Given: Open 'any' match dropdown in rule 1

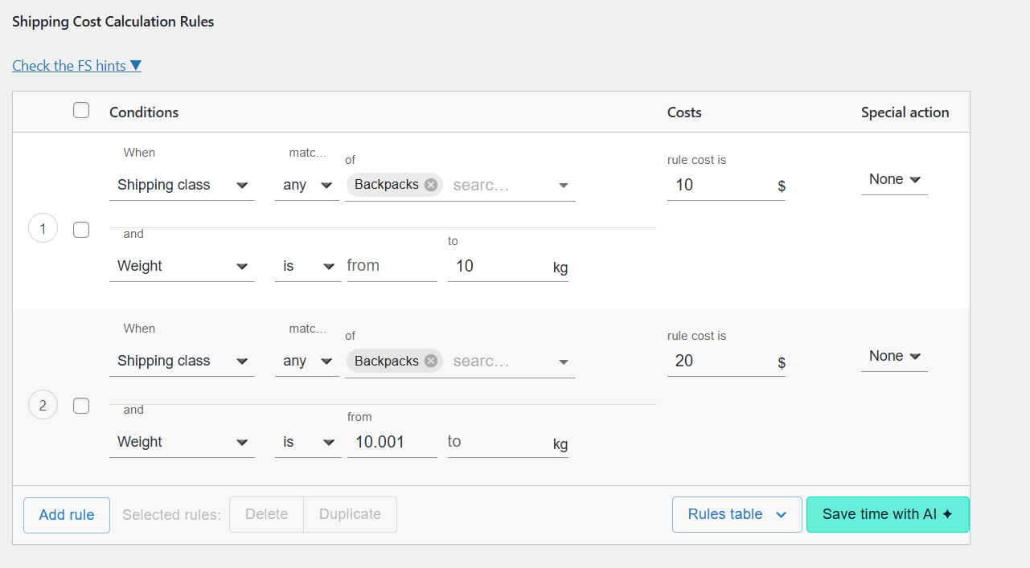Looking at the screenshot, I should click(x=307, y=185).
